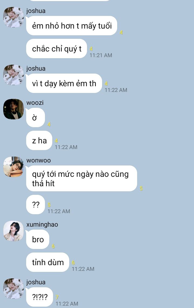The image size is (194, 308).
Task: Tap message "vì t dạy kèm ẻm th"
Action: (64, 83)
